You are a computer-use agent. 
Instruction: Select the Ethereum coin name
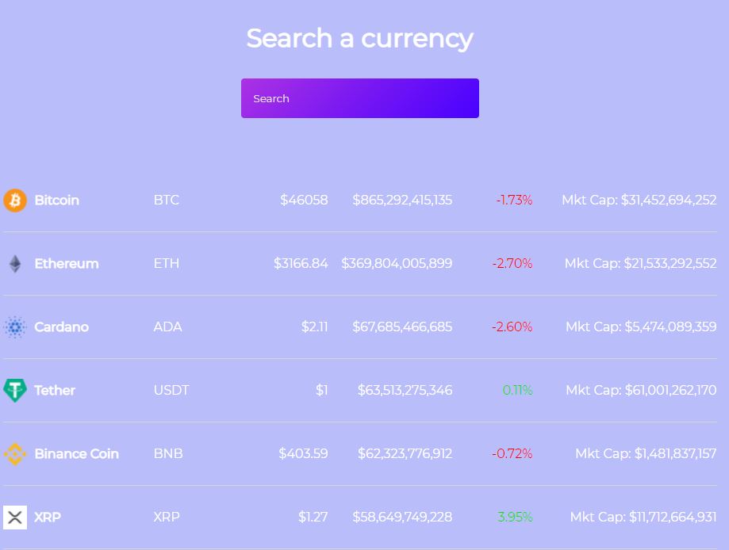[67, 264]
